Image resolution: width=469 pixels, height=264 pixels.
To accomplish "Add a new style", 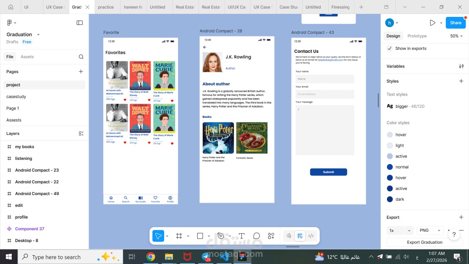I will click(461, 81).
